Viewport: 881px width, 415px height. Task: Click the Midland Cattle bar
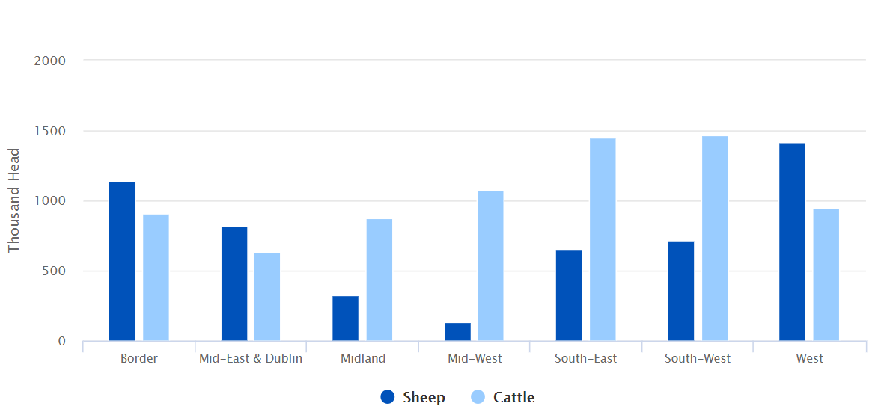(x=379, y=280)
